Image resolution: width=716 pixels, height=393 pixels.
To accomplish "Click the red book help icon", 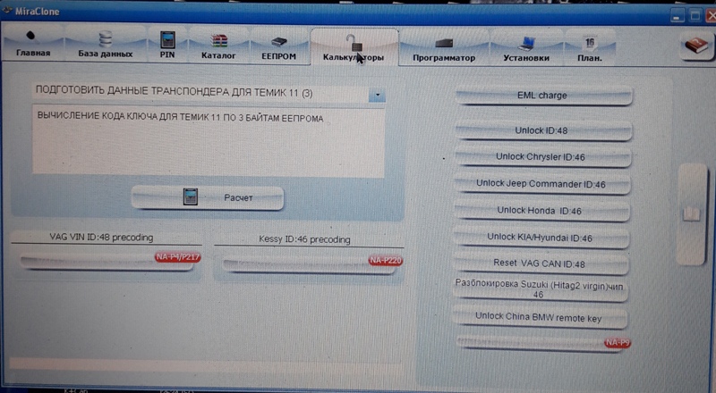I will tap(696, 46).
